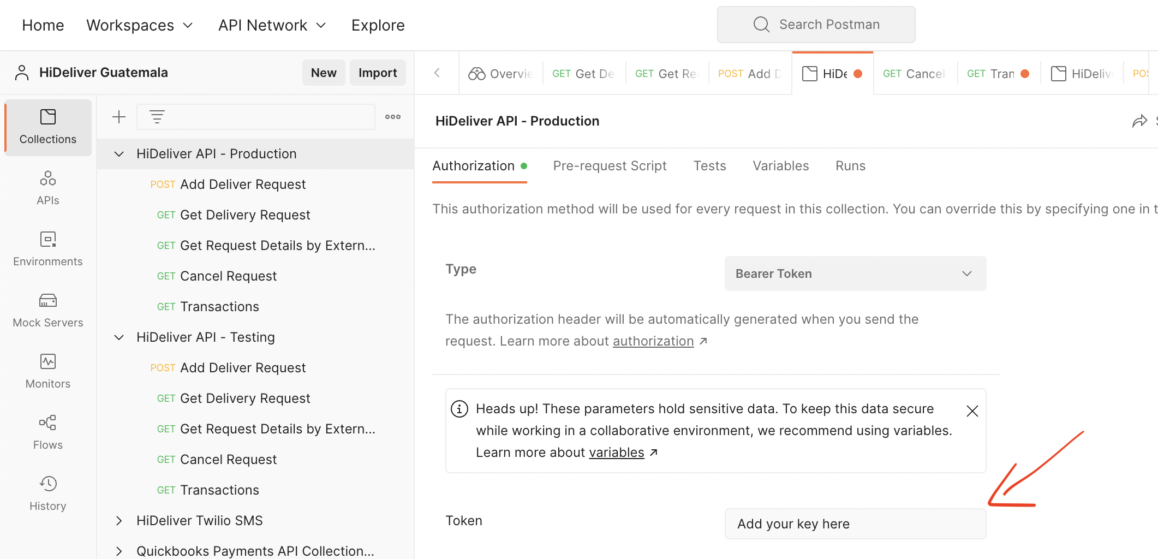Click the plus icon to create a collection
1158x559 pixels.
click(119, 117)
